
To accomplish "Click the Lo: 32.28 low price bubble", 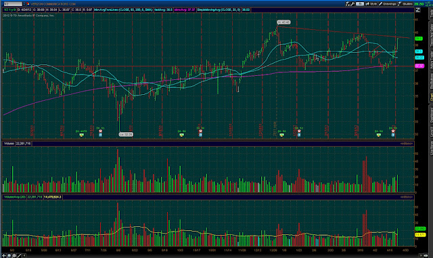I will pos(126,134).
